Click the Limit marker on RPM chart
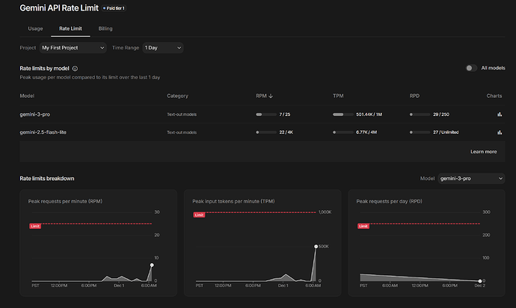The image size is (516, 308). pos(35,226)
